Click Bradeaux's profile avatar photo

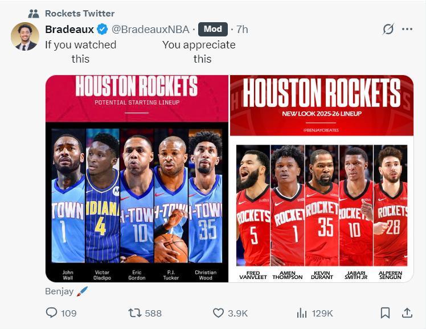[x=24, y=36]
